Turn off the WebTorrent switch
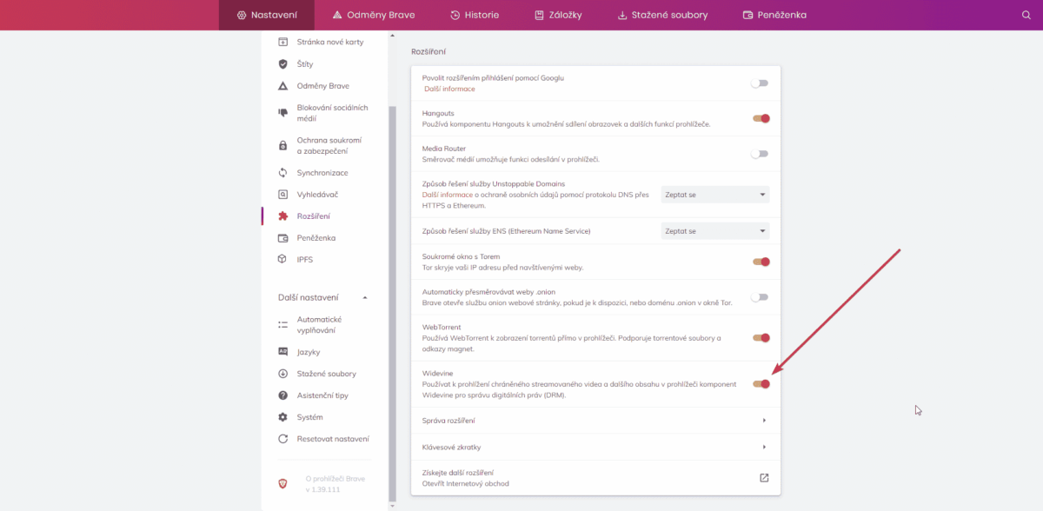 tap(761, 338)
